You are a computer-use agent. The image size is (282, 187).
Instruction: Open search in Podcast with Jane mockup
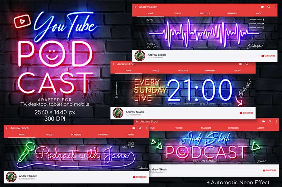(140, 128)
